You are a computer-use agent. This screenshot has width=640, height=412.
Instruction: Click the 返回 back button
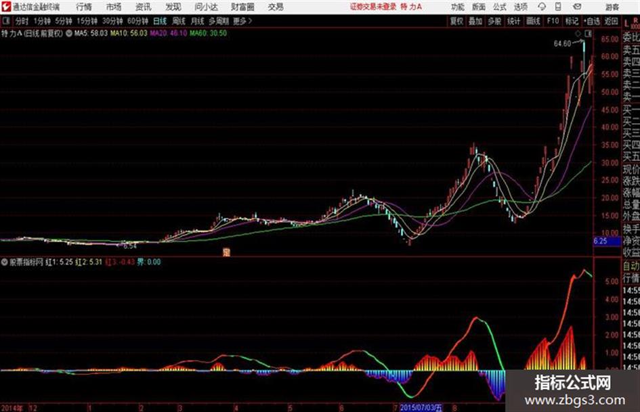pos(611,21)
